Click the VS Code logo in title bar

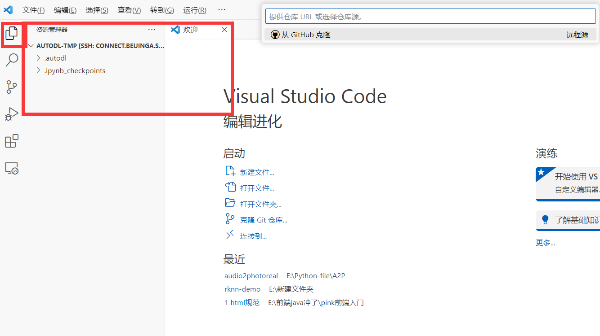(x=8, y=9)
